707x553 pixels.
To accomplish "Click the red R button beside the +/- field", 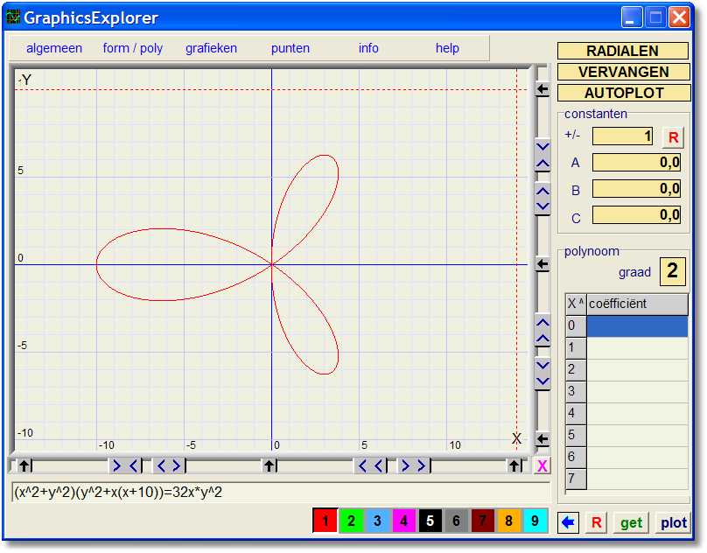I will point(673,137).
